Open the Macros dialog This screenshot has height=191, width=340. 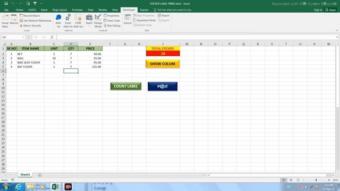click(x=14, y=20)
